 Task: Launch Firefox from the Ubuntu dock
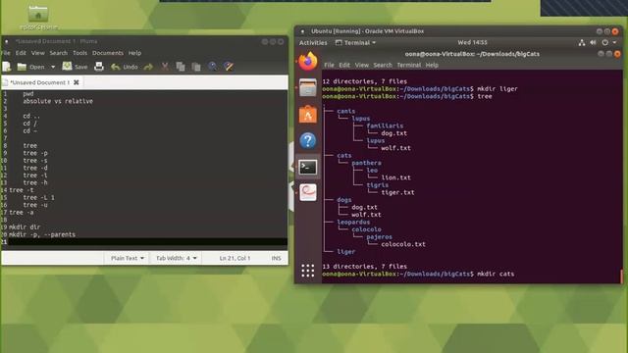pos(307,61)
